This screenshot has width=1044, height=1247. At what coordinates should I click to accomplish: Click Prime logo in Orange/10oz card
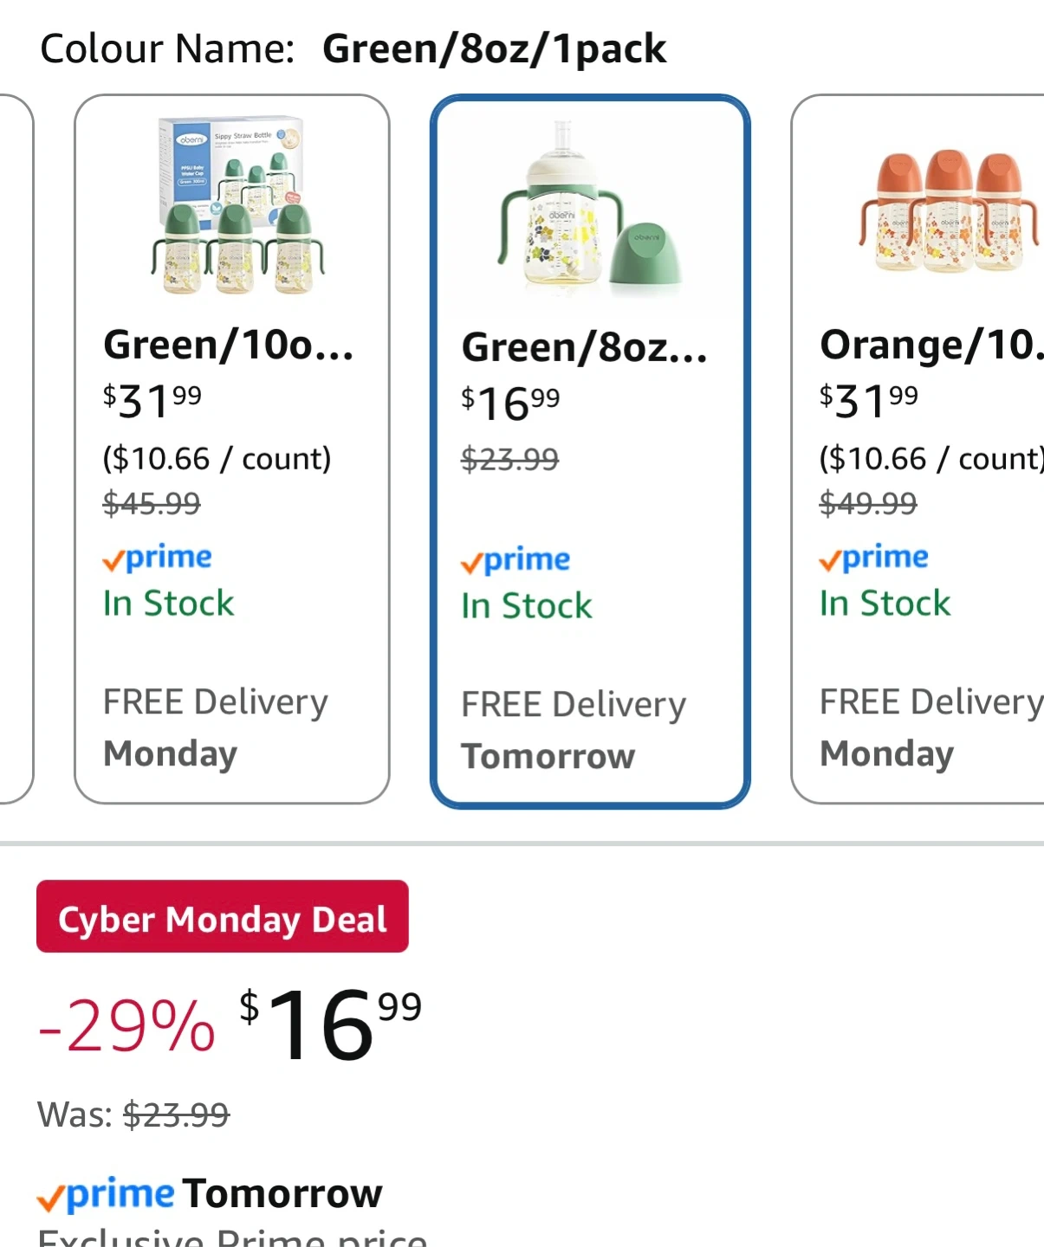pyautogui.click(x=873, y=559)
